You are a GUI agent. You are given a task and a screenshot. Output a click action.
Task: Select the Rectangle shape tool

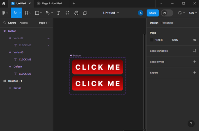pos(37,13)
